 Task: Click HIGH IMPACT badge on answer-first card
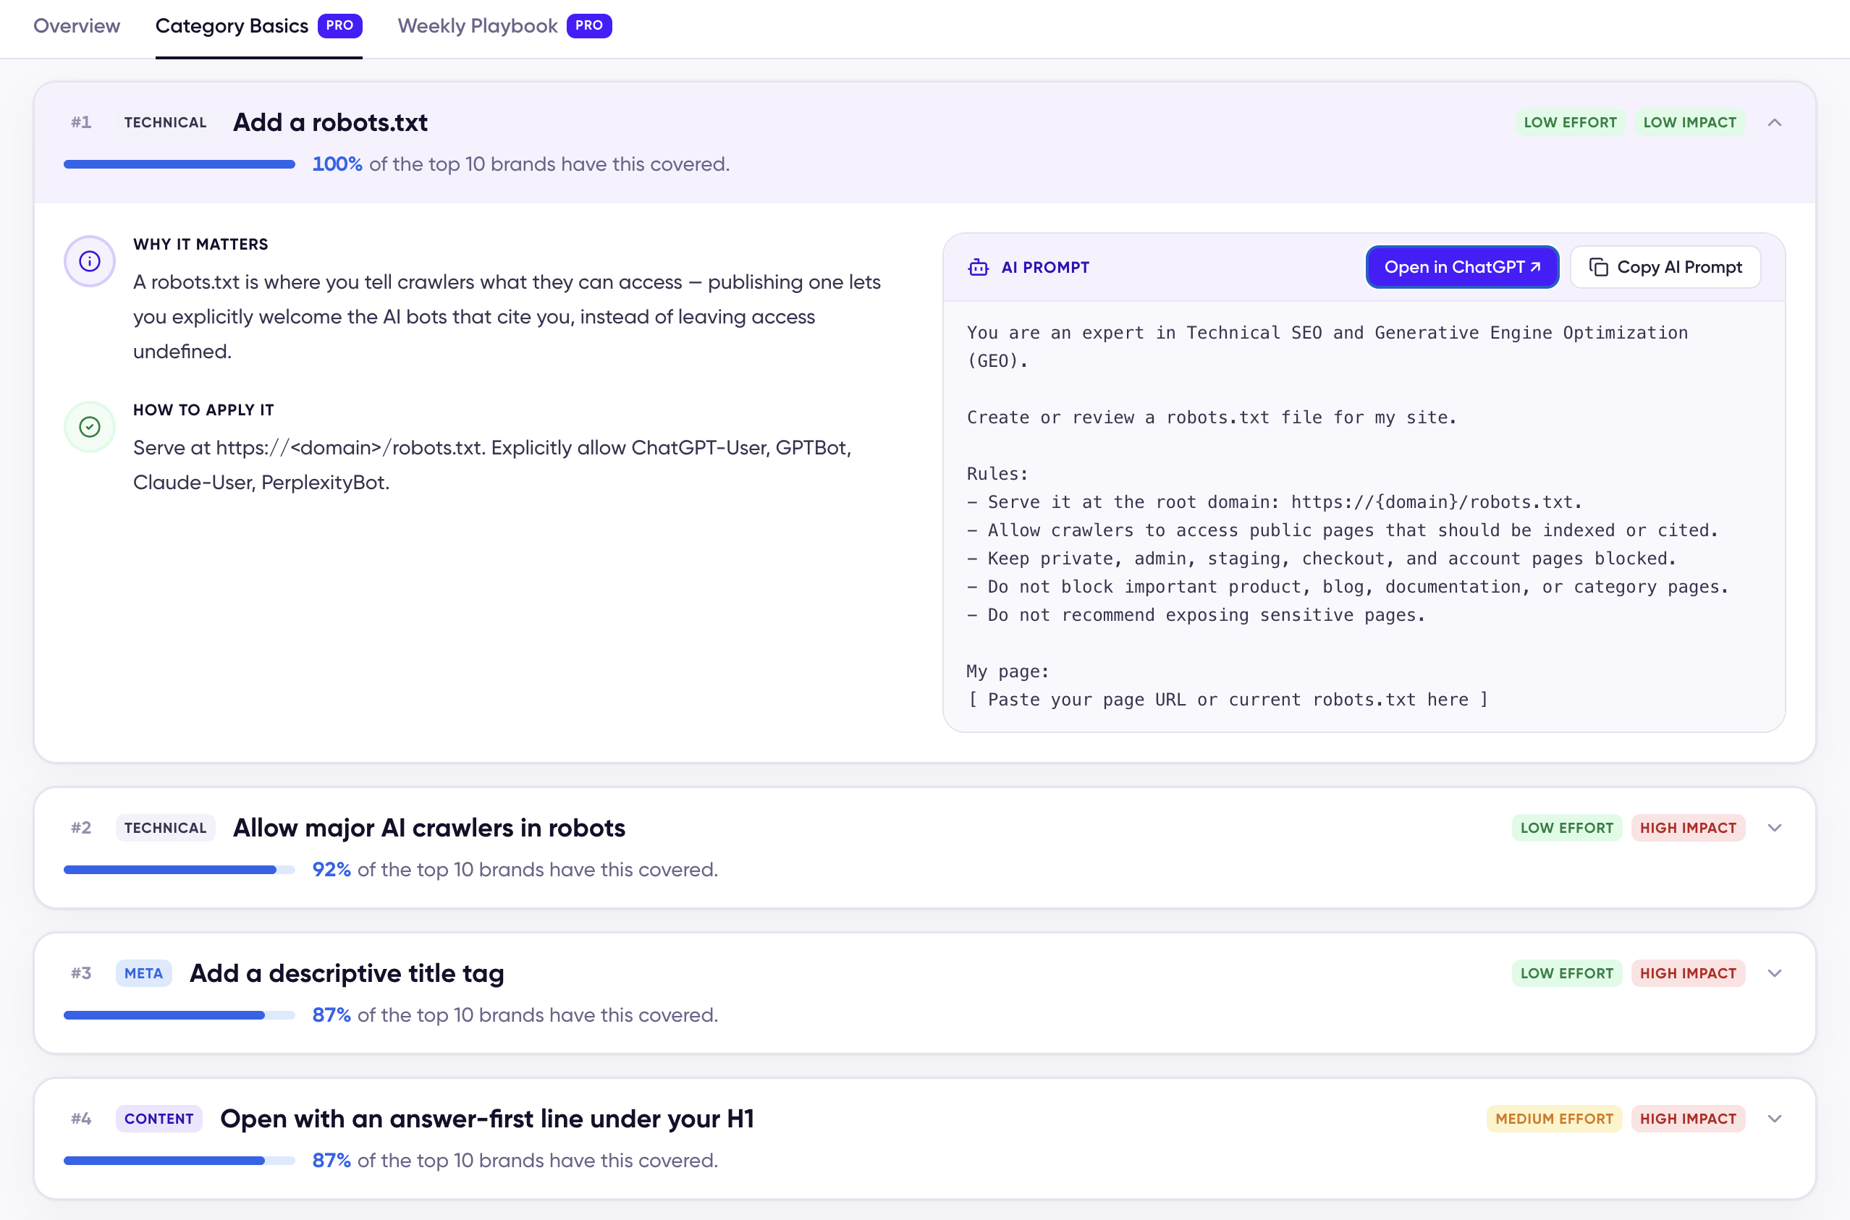point(1688,1119)
